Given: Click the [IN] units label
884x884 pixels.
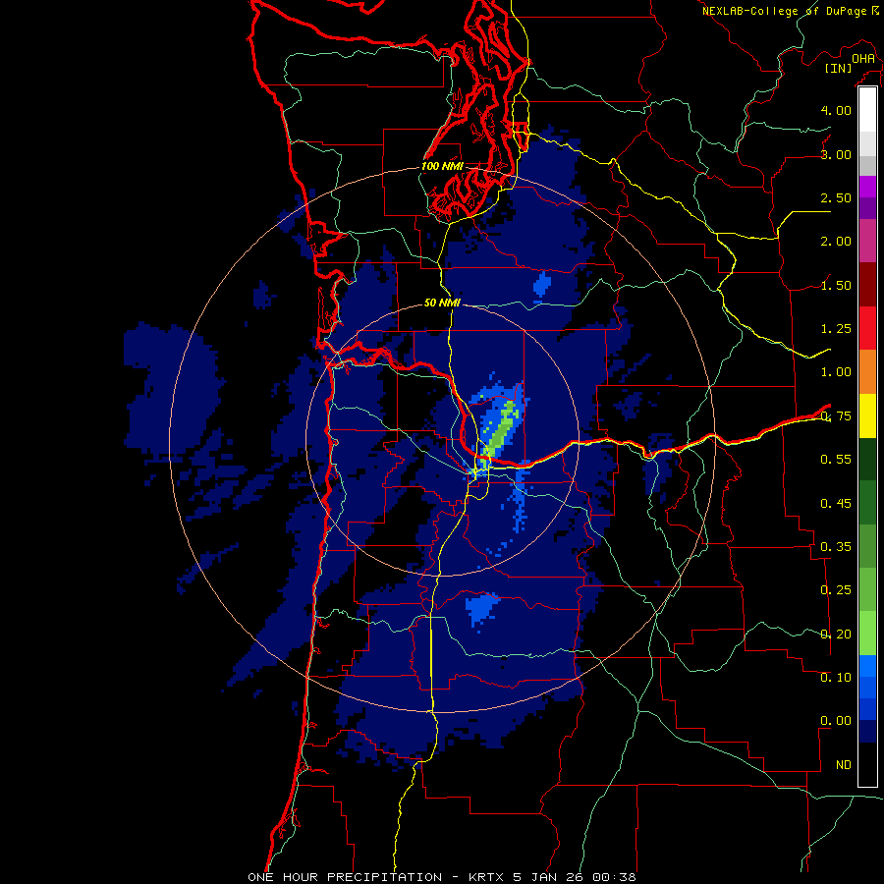Looking at the screenshot, I should [838, 68].
